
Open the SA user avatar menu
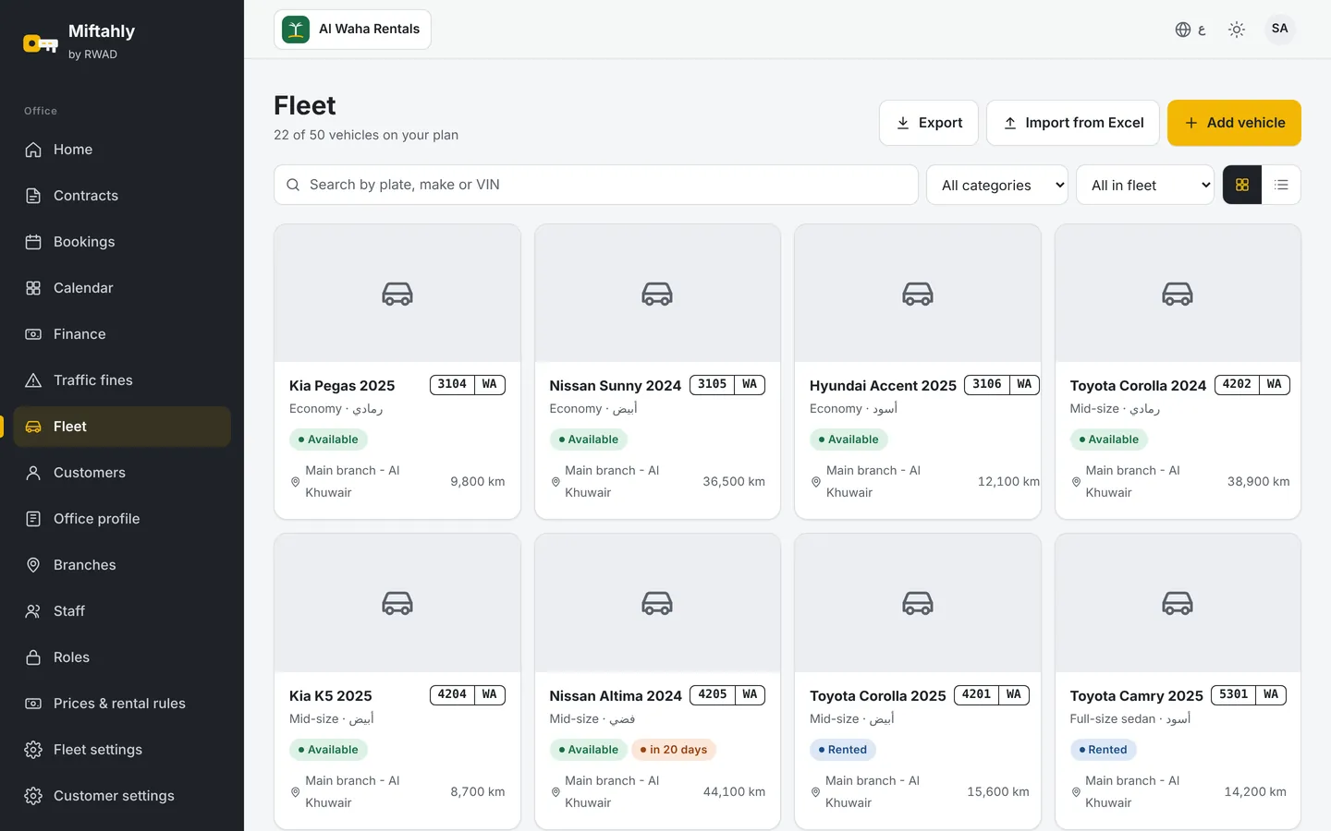(1280, 29)
